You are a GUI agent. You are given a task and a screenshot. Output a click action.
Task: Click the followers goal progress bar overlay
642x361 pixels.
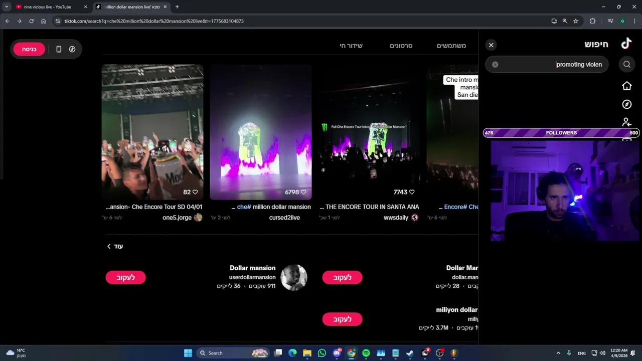coord(561,133)
